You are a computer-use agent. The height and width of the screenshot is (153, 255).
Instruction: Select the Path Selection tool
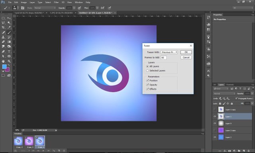(x=3, y=56)
